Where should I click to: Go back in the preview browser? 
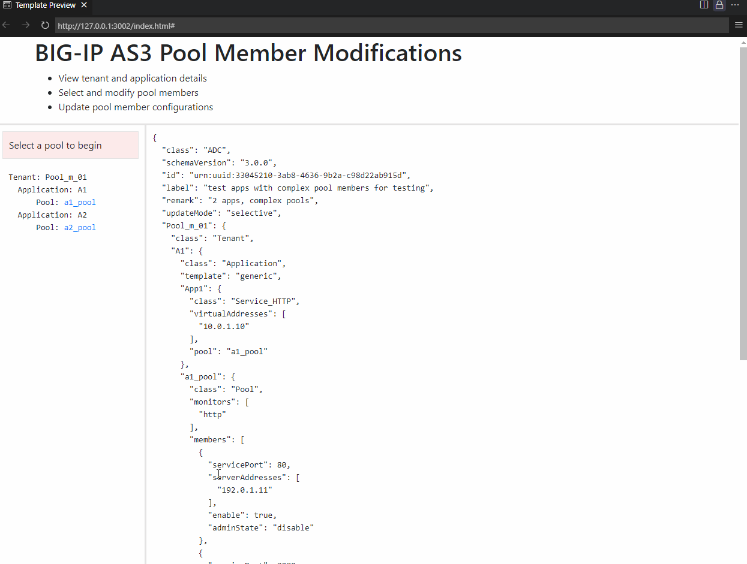coord(7,25)
